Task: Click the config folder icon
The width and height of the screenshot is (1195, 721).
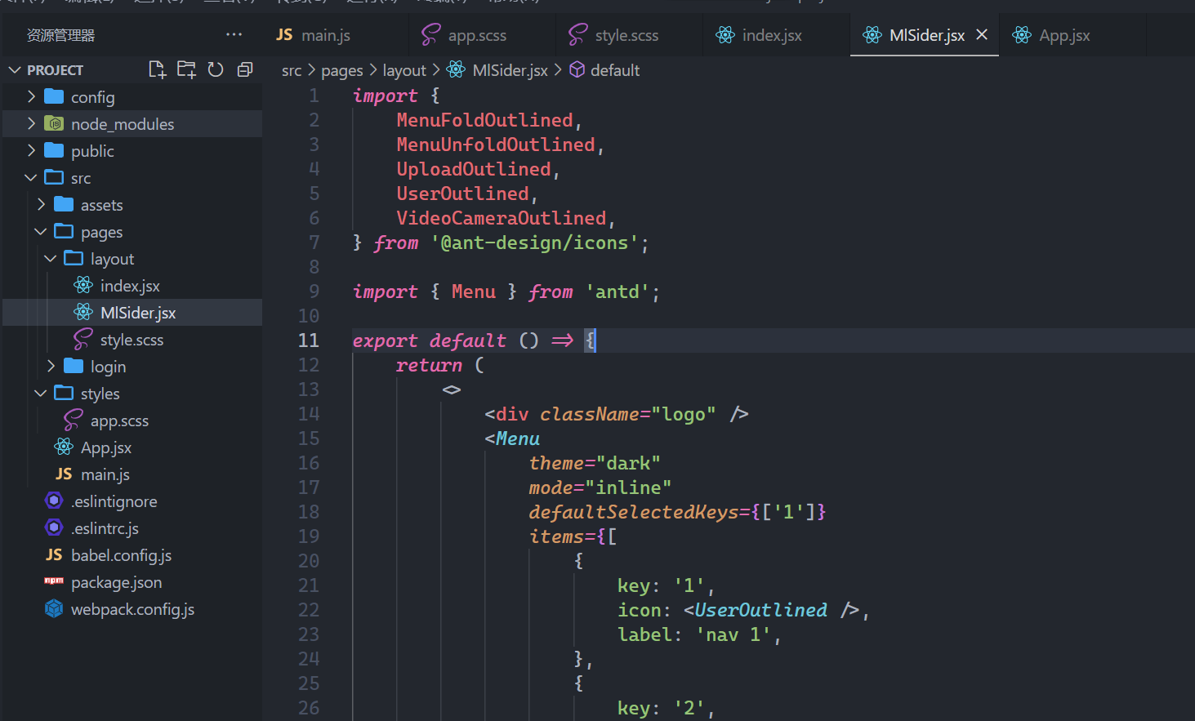Action: 54,96
